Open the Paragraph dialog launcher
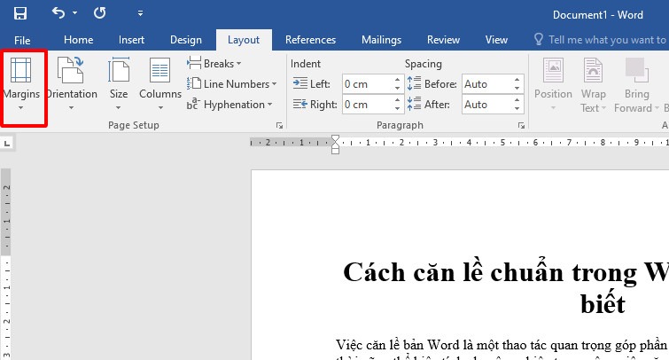This screenshot has width=669, height=360. (x=520, y=126)
